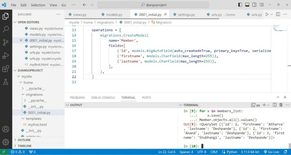
Task: Close the bottom panel
Action: [285, 97]
